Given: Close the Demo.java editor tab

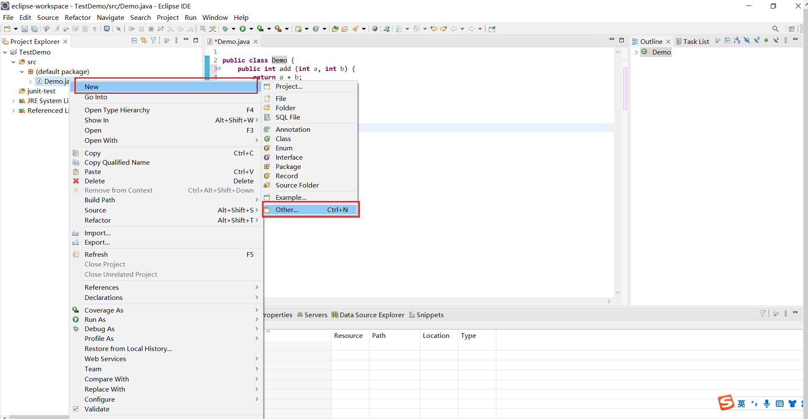Looking at the screenshot, I should [255, 41].
